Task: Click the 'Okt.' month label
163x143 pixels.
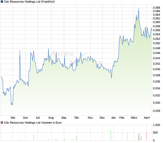Action: [x=77, y=118]
